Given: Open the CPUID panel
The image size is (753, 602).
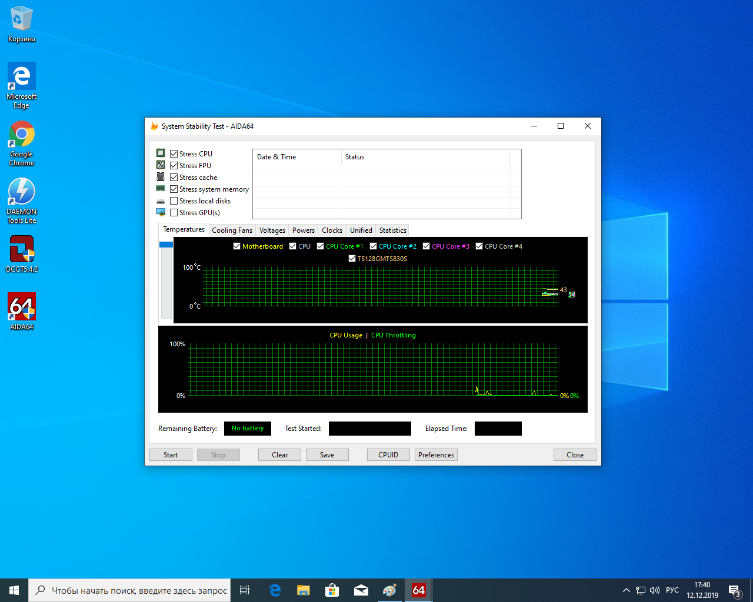Looking at the screenshot, I should pyautogui.click(x=388, y=455).
